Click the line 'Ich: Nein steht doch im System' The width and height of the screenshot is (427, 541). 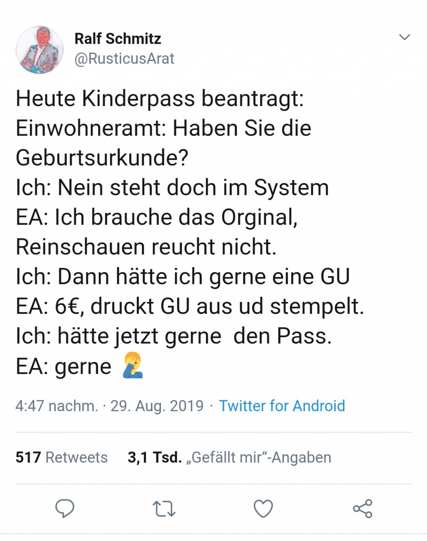pyautogui.click(x=172, y=188)
